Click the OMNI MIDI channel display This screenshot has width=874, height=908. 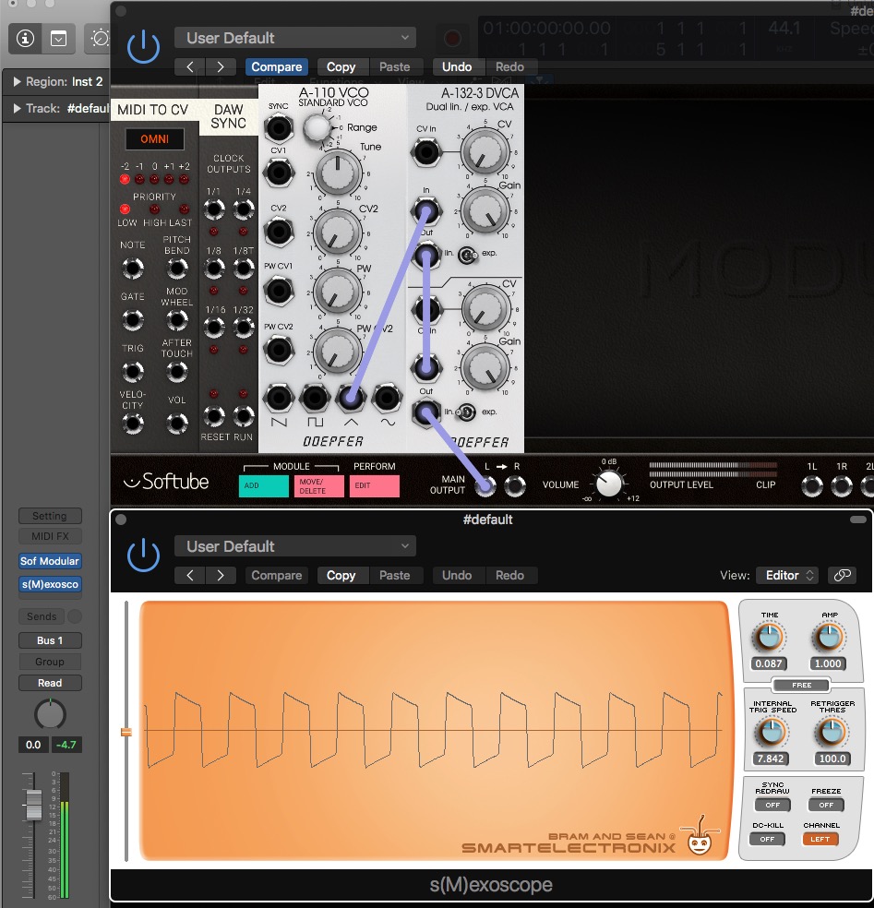point(155,139)
